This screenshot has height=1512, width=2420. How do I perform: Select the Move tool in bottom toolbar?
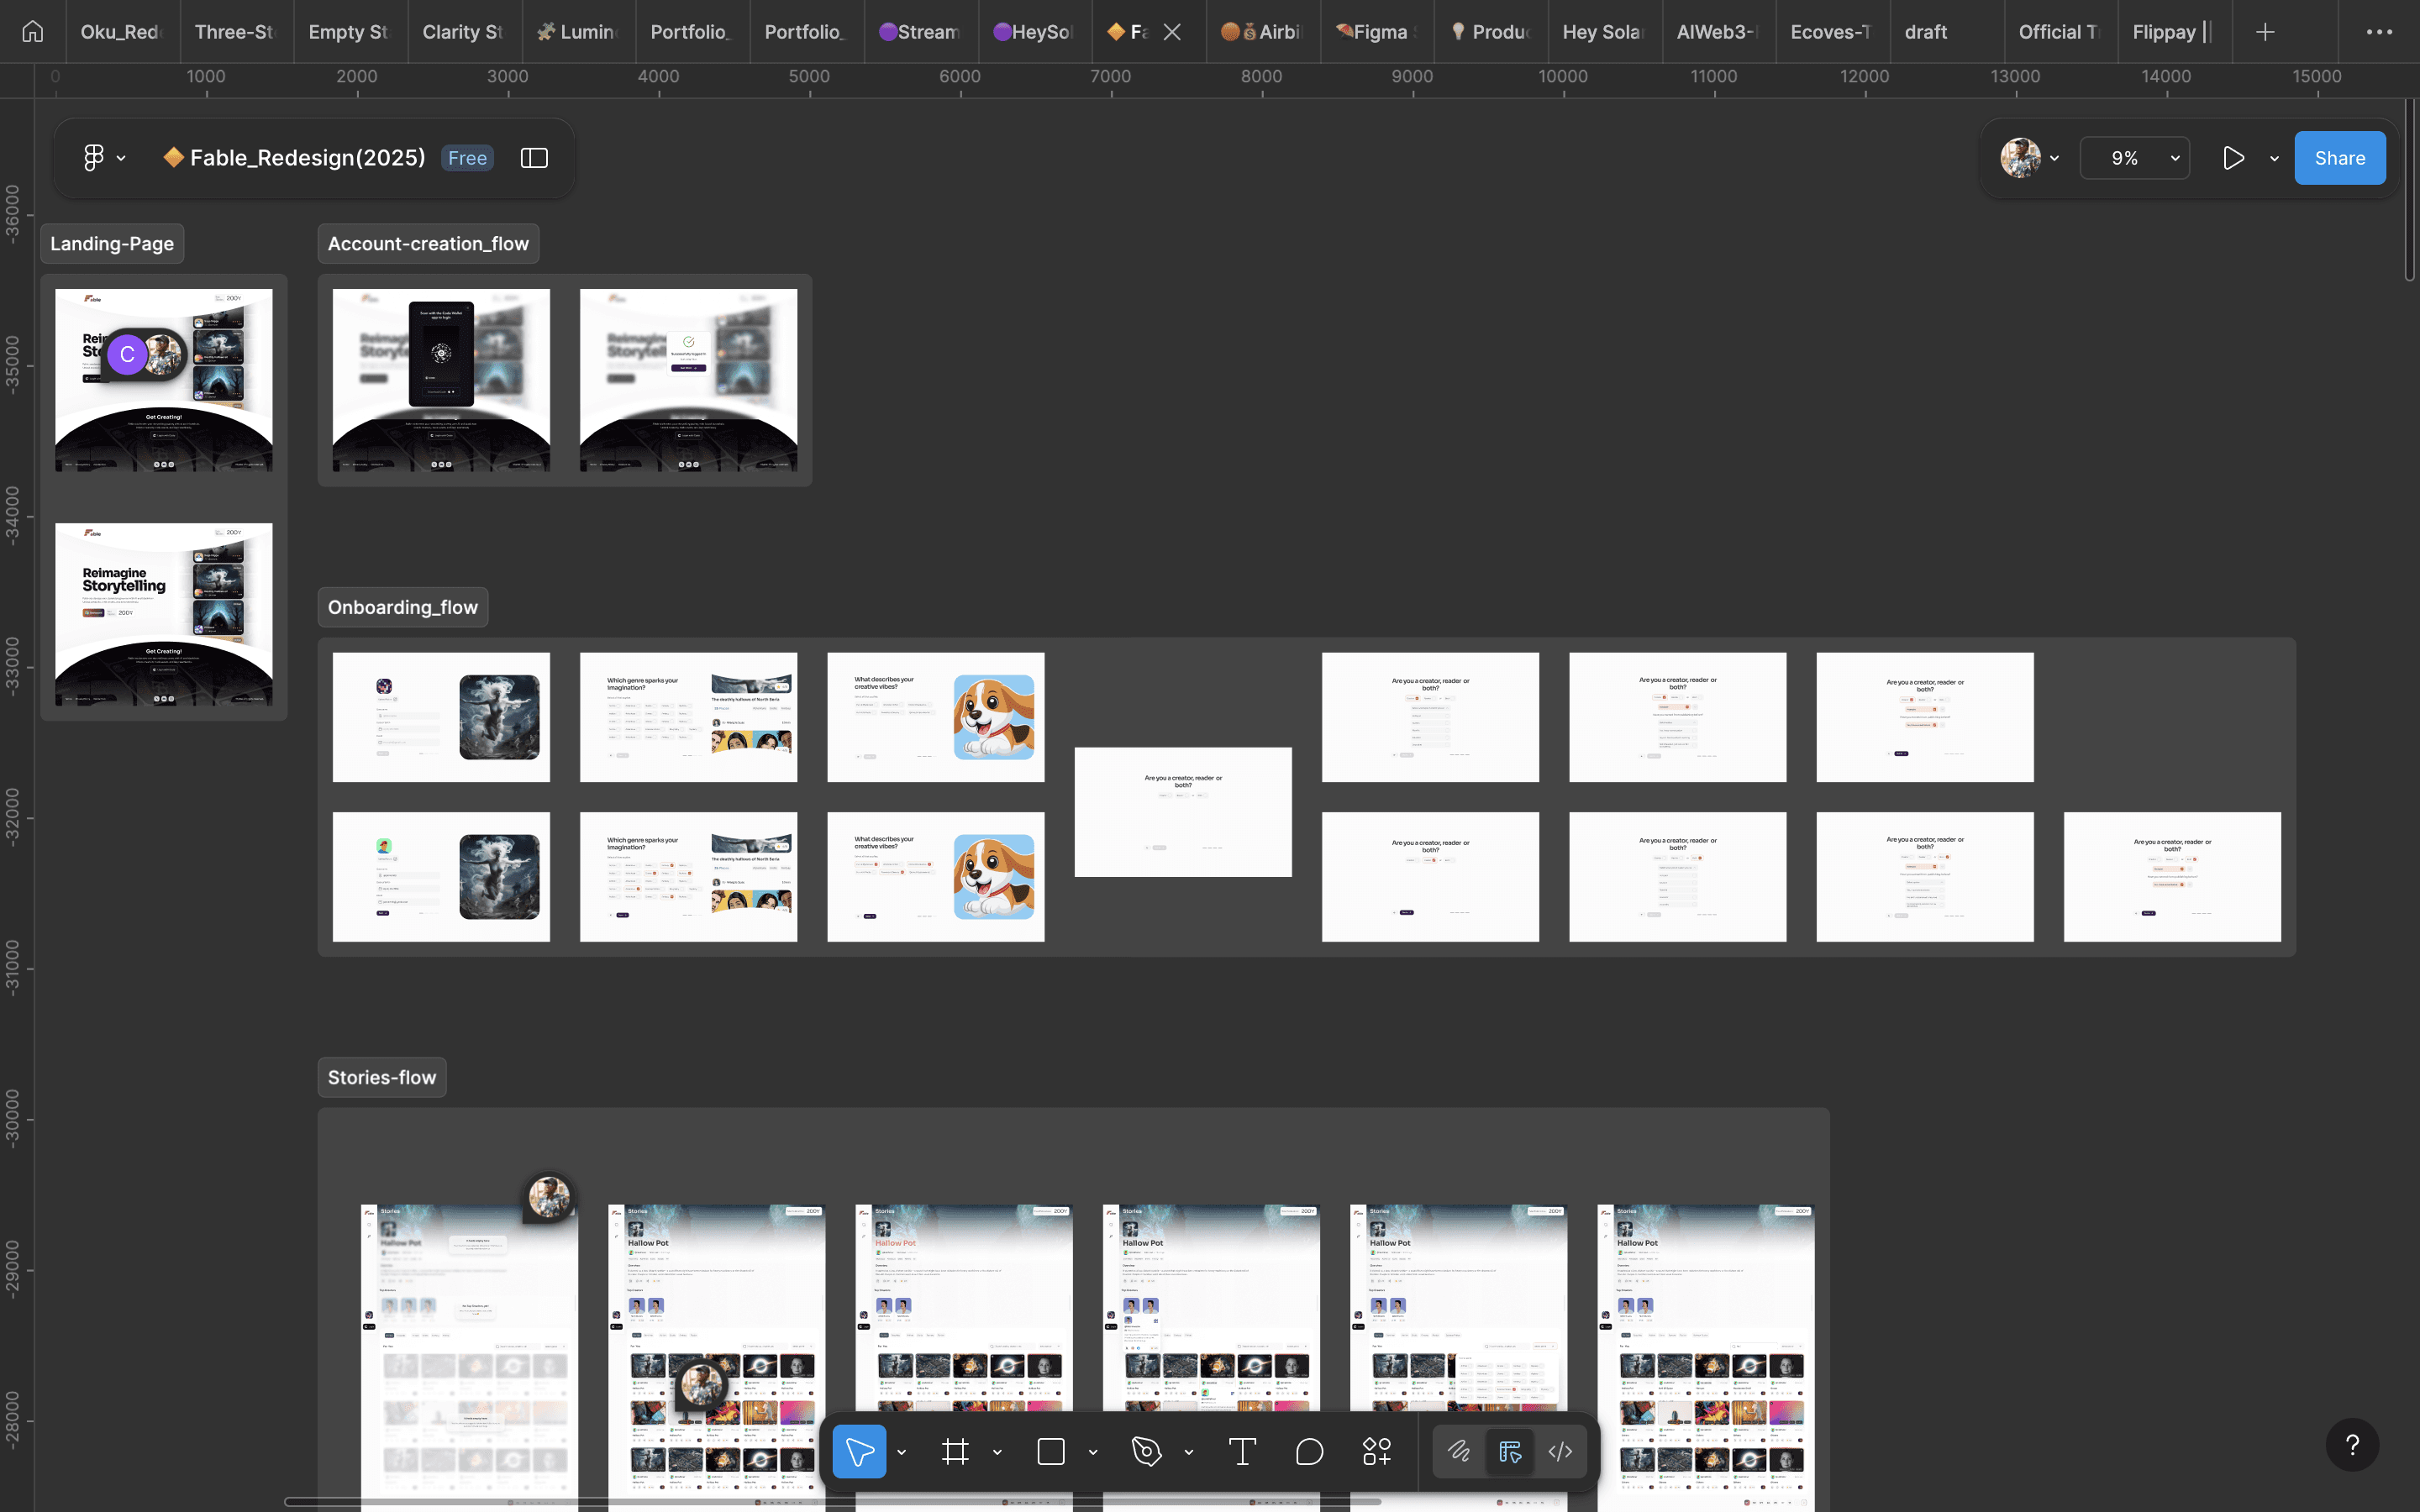pos(859,1451)
